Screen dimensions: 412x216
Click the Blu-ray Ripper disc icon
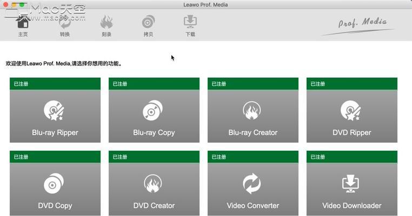click(x=54, y=110)
